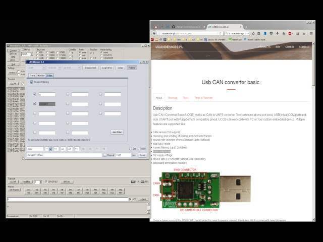Switch to the About tab on page

point(159,97)
